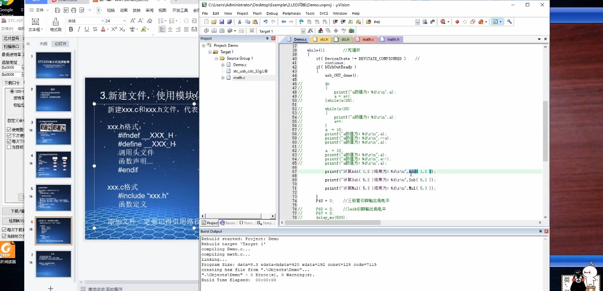Start debug session with the magnifier icon
This screenshot has height=291, width=603.
[443, 22]
